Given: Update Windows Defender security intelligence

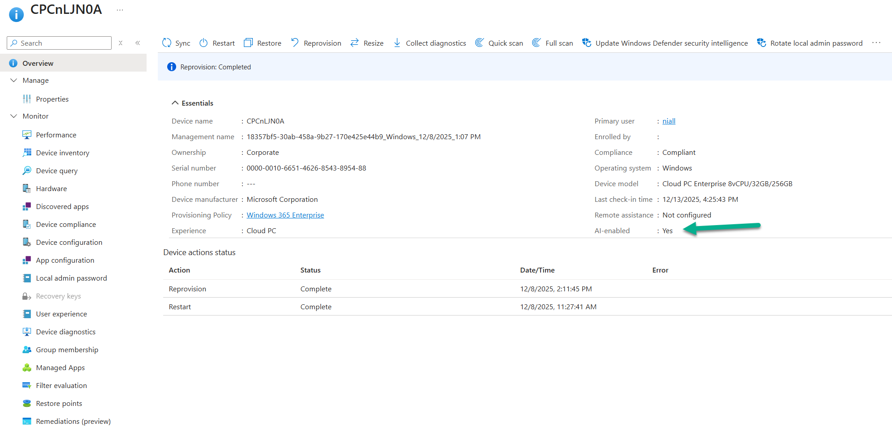Looking at the screenshot, I should pos(665,43).
